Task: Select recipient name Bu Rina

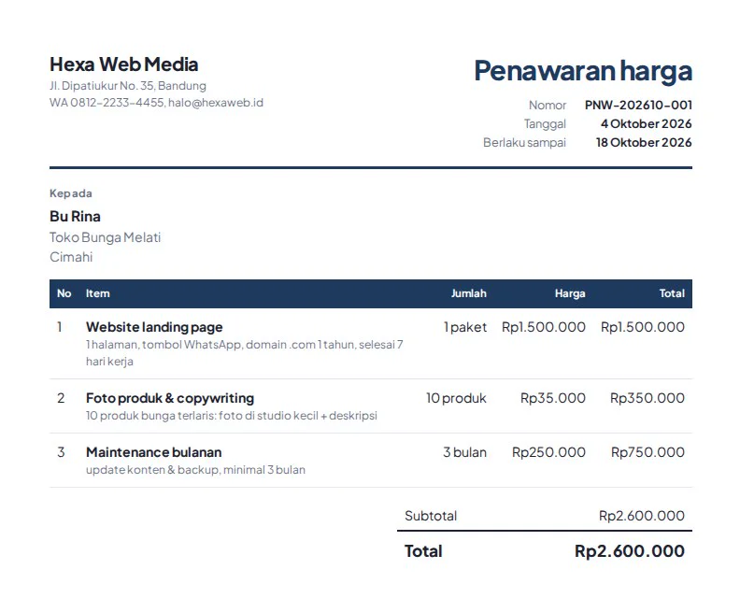Action: point(75,216)
